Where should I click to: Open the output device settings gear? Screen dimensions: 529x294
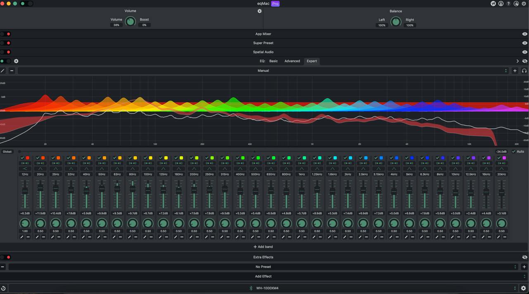tap(524, 288)
